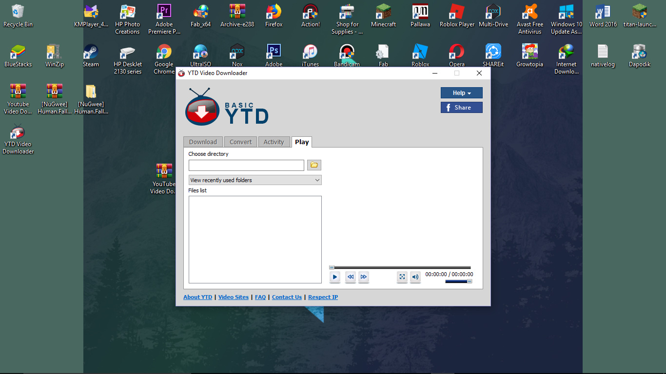This screenshot has width=666, height=374.
Task: Open the Video Sites link
Action: pos(234,297)
